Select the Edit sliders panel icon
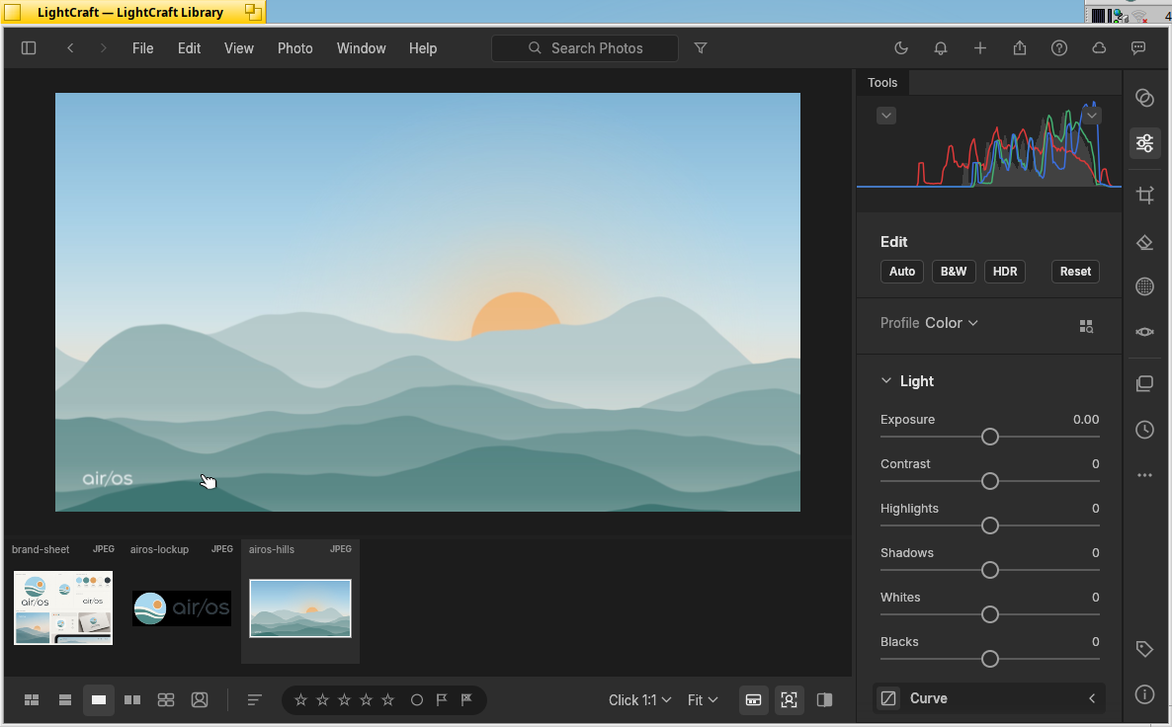 pyautogui.click(x=1144, y=142)
